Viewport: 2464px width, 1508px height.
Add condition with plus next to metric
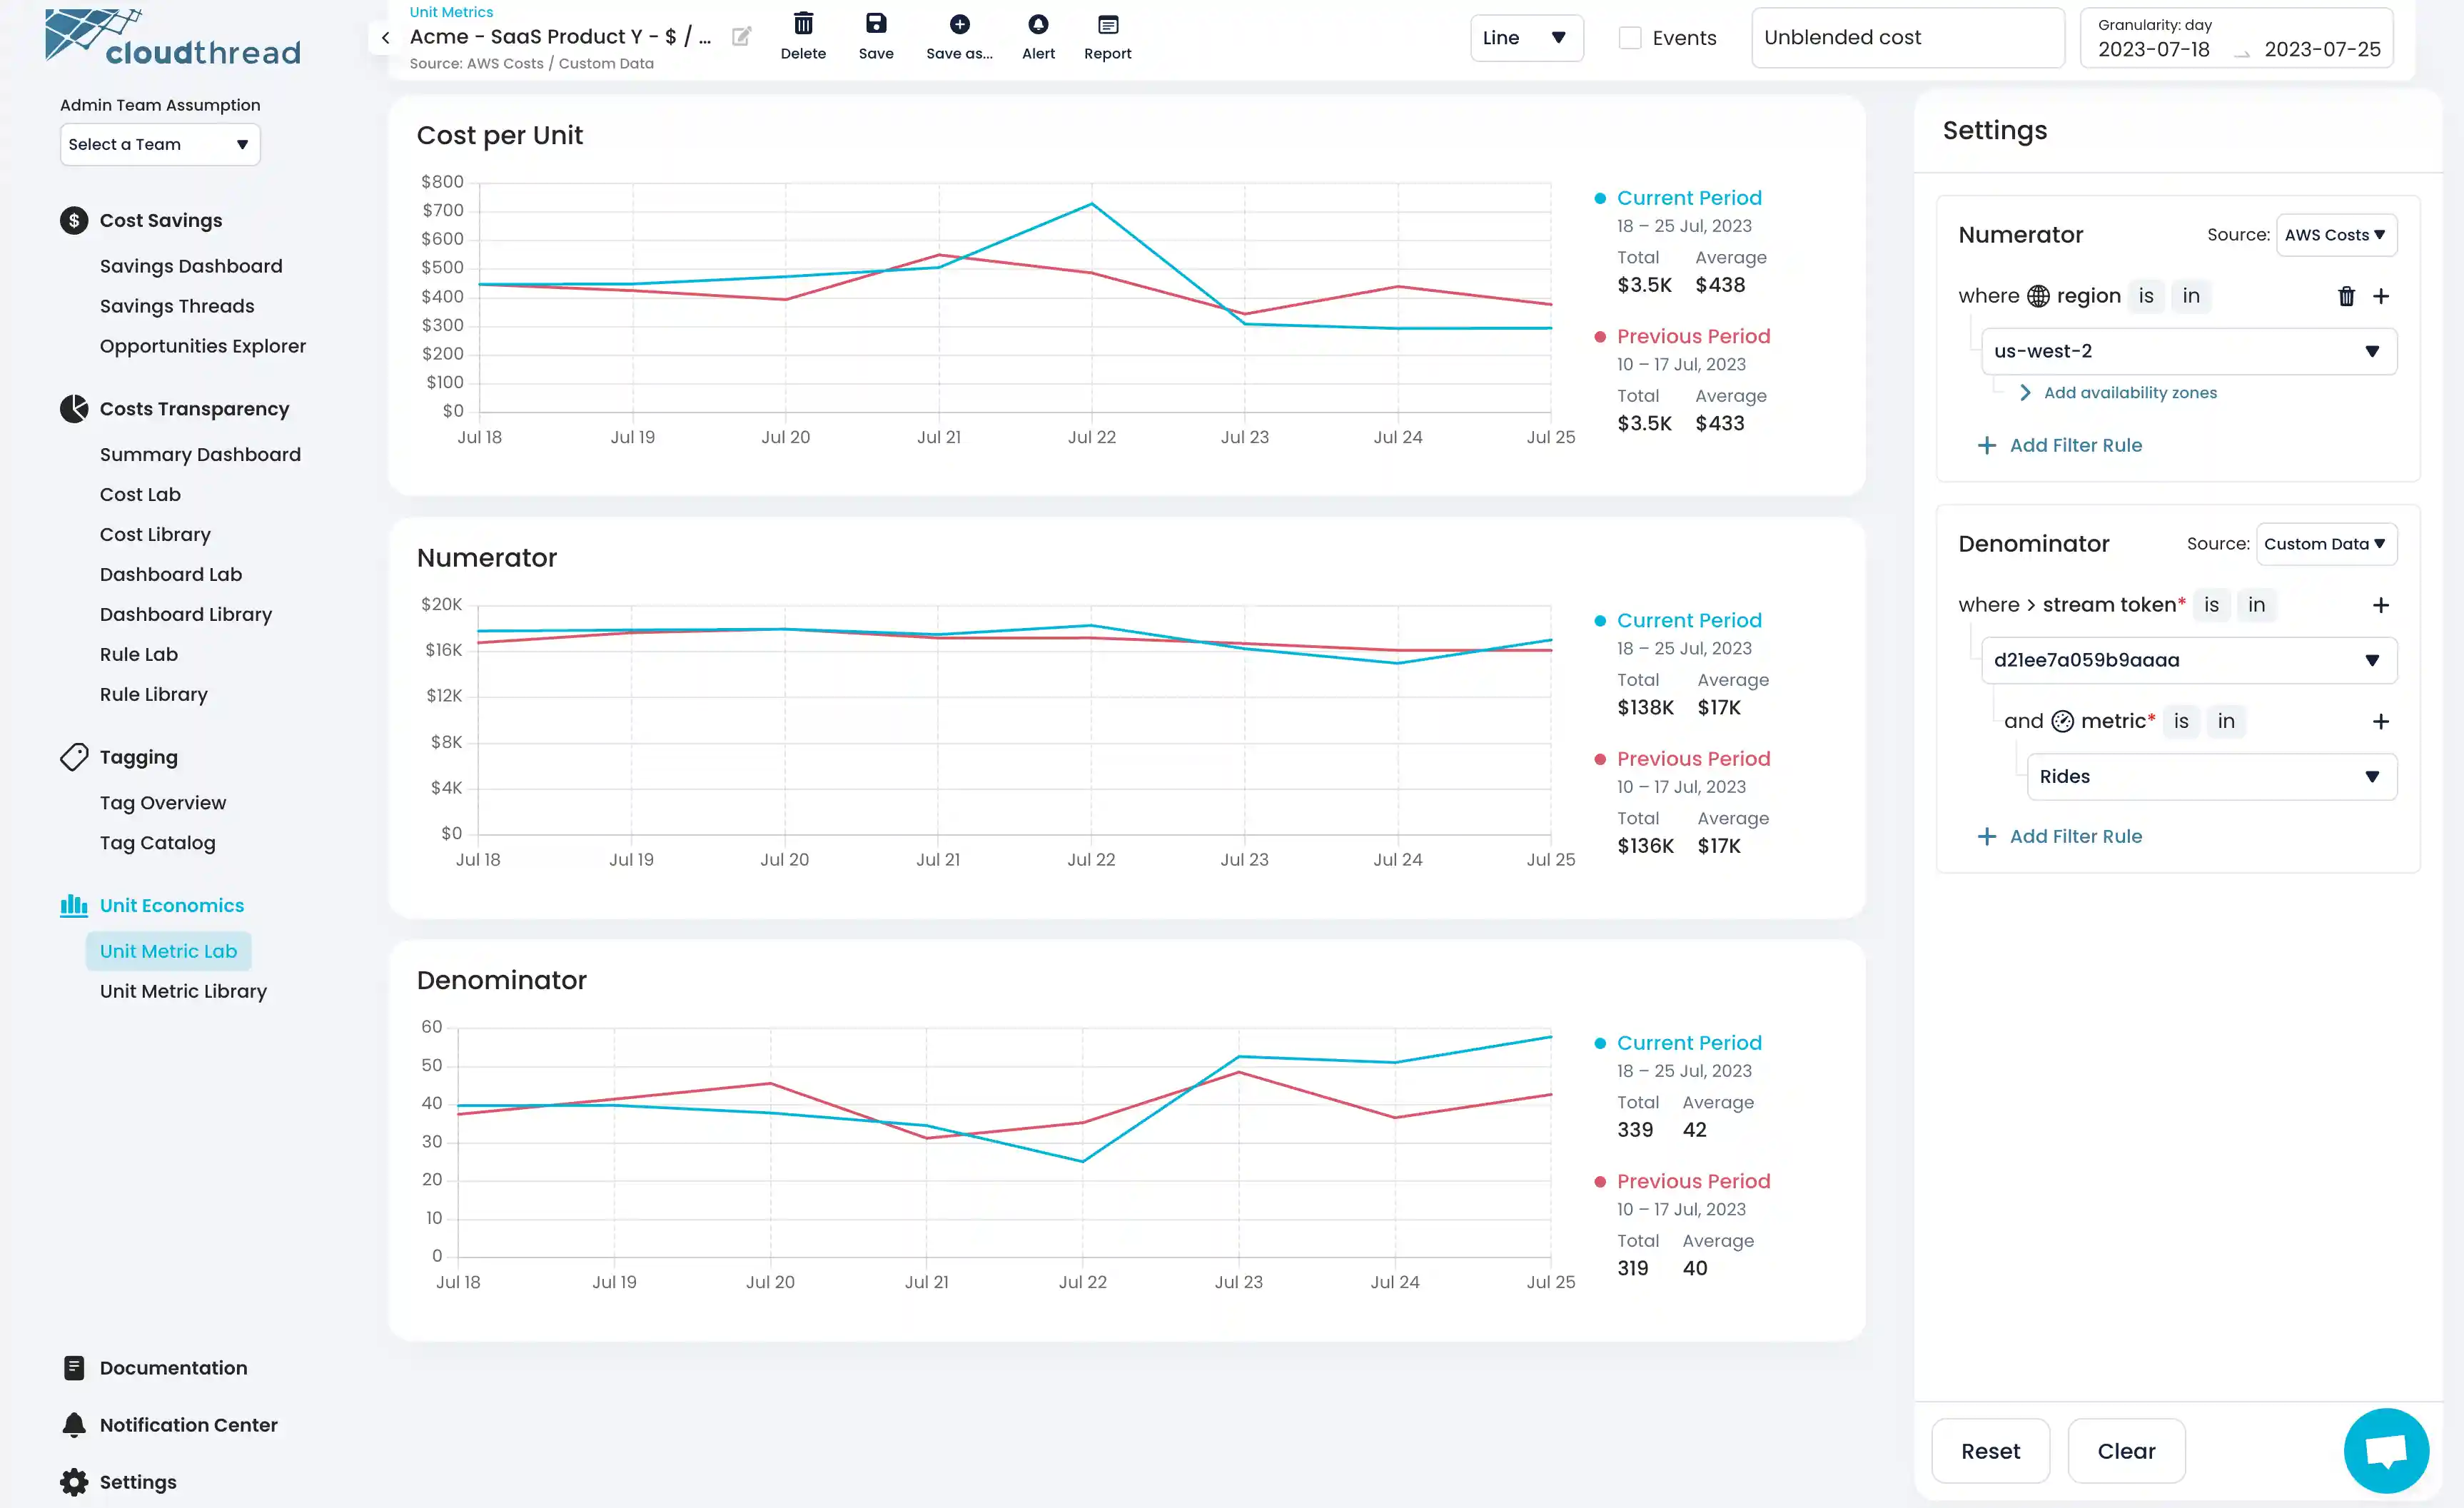(2380, 721)
